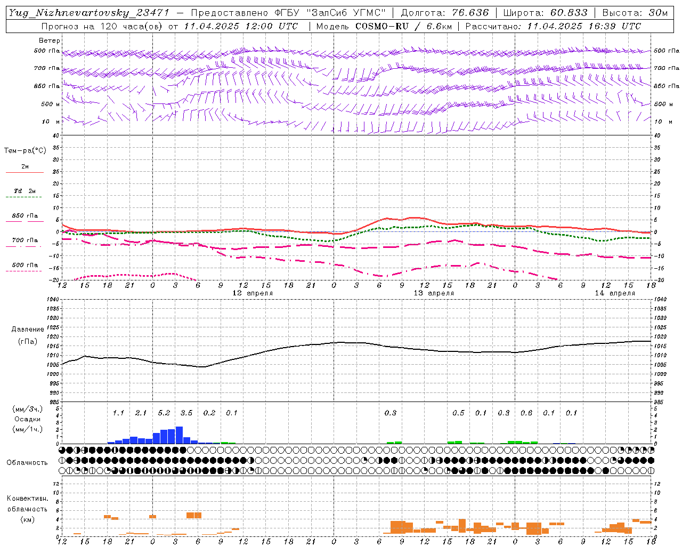
Task: Click the "Ветер" wind panel label
Action: click(x=50, y=41)
